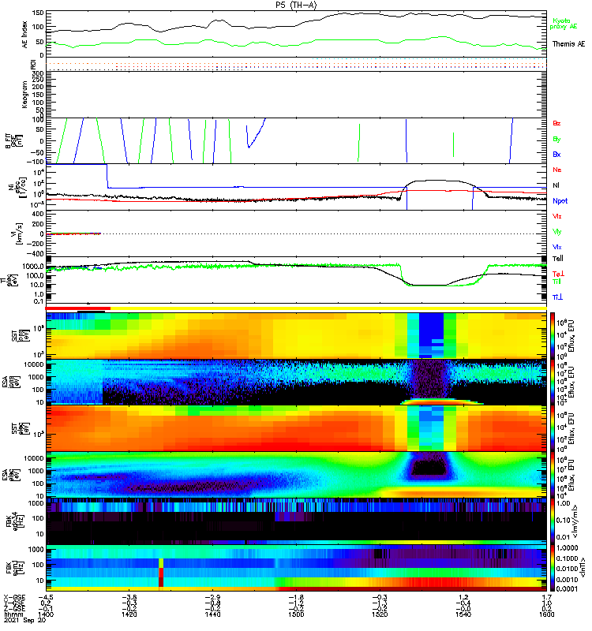Click the X-GSE value "1.7"
The width and height of the screenshot is (592, 631).
(x=546, y=598)
